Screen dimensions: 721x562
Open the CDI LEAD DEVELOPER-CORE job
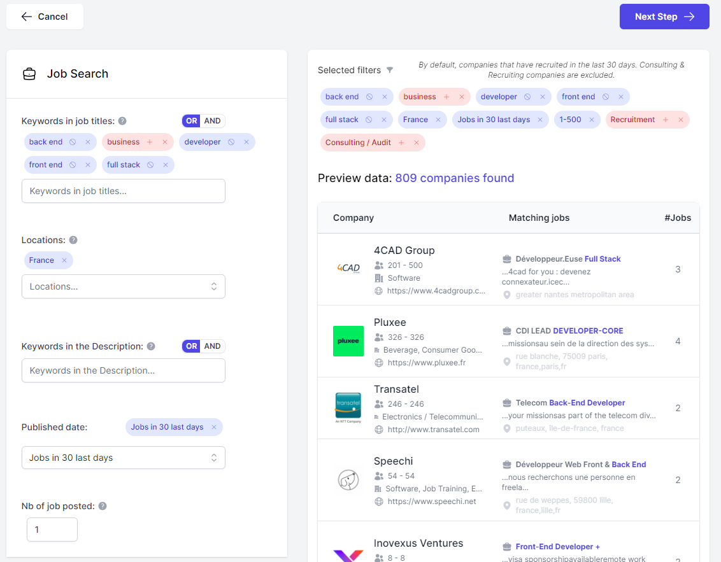(569, 330)
